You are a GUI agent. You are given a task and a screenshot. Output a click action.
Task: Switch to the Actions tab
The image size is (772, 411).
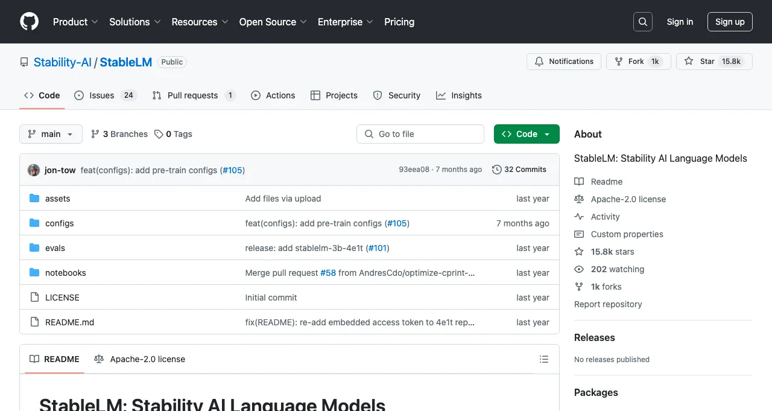(273, 95)
